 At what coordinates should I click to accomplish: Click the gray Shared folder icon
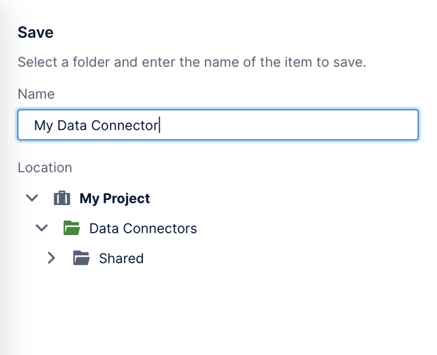82,258
